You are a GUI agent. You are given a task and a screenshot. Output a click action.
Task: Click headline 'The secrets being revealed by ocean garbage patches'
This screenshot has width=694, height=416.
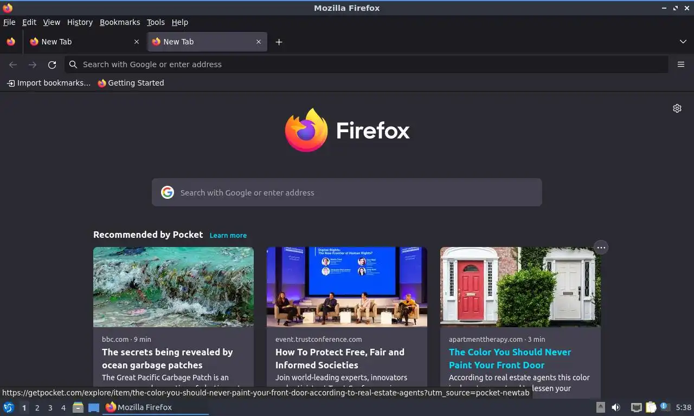coord(168,359)
